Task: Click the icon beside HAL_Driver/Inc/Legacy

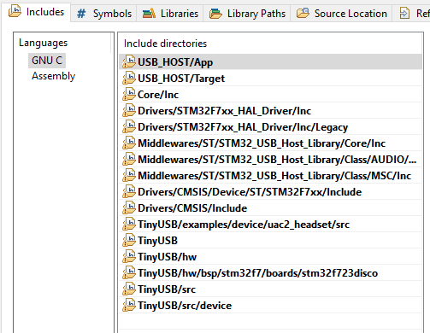Action: (x=129, y=126)
